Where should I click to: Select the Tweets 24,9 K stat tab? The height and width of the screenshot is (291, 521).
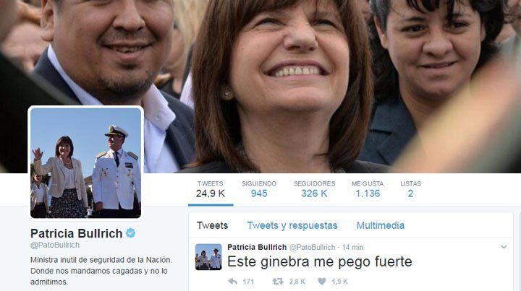coord(211,189)
